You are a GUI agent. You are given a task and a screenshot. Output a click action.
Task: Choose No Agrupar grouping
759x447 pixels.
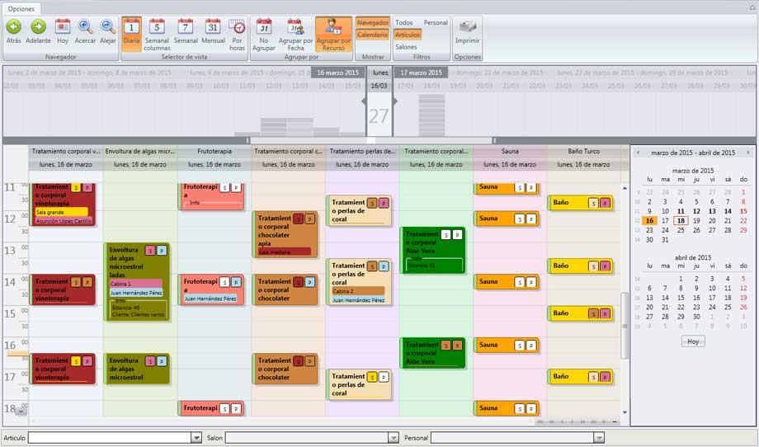click(264, 34)
